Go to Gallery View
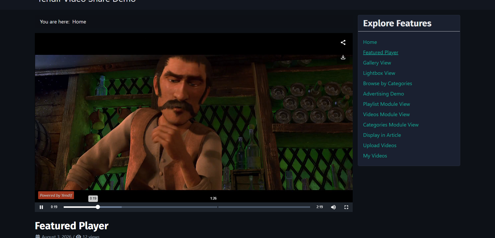Viewport: 495px width, 238px height. [x=377, y=63]
